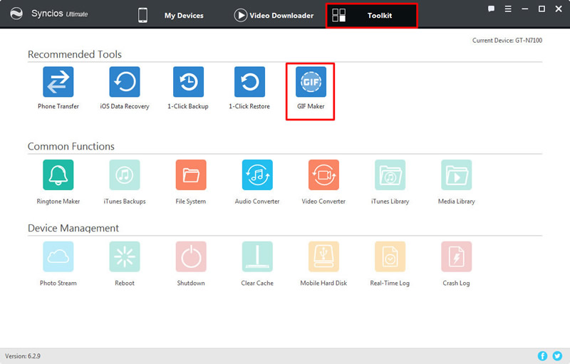Click the Common Functions heading
Viewport: 570px width, 364px height.
[71, 147]
